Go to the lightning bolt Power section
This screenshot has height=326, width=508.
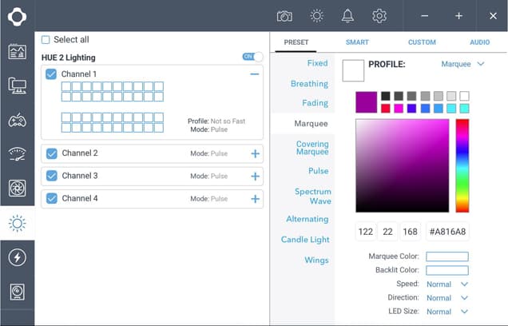(17, 257)
